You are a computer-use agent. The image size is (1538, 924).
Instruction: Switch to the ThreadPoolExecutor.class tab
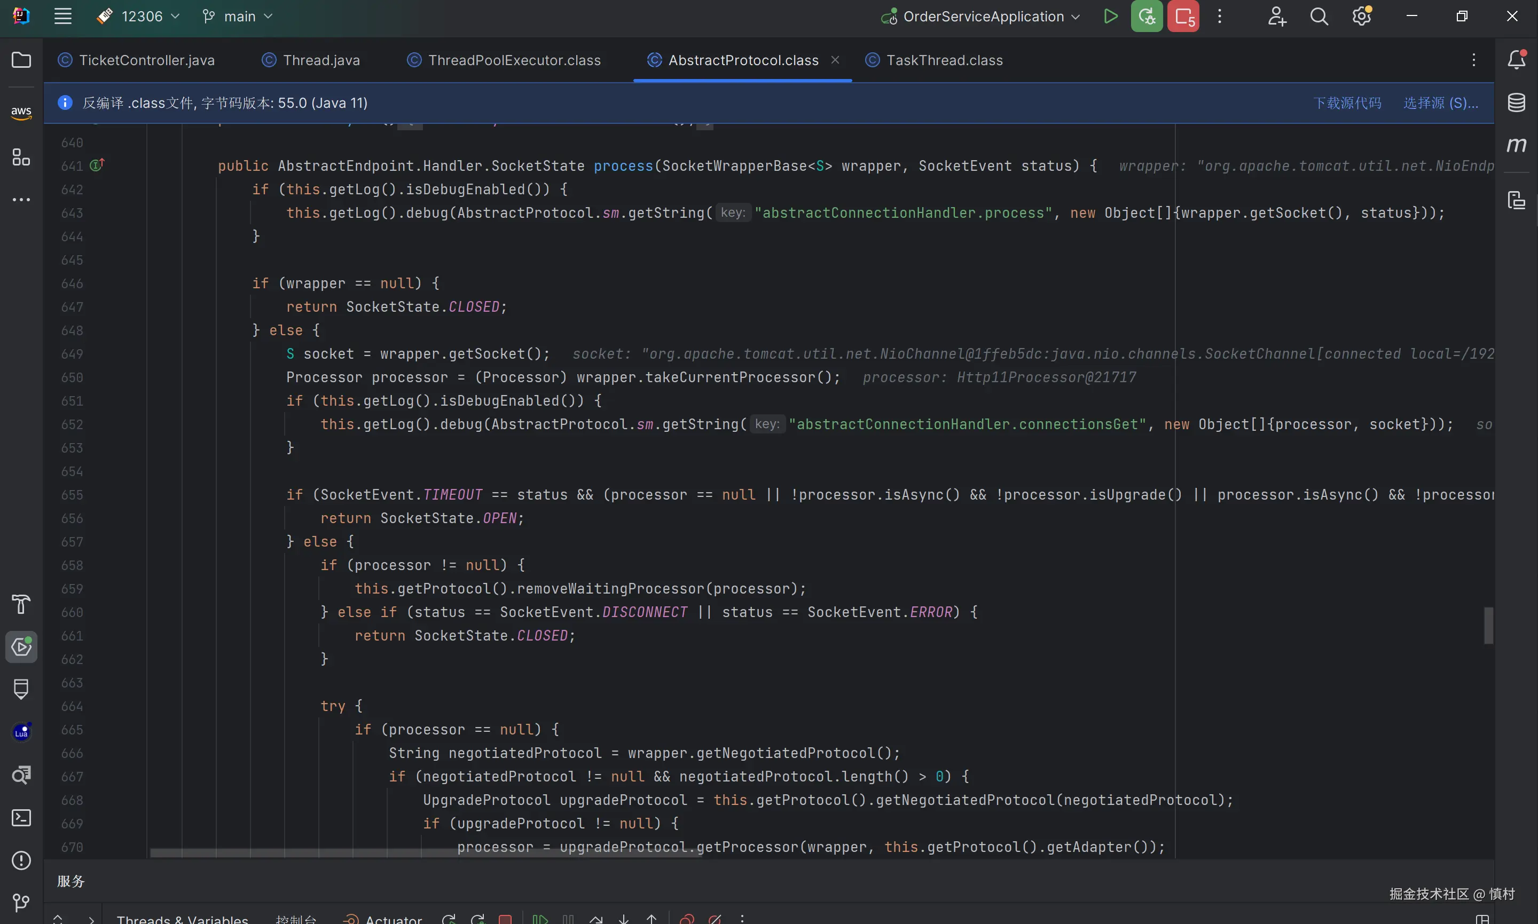pos(514,60)
